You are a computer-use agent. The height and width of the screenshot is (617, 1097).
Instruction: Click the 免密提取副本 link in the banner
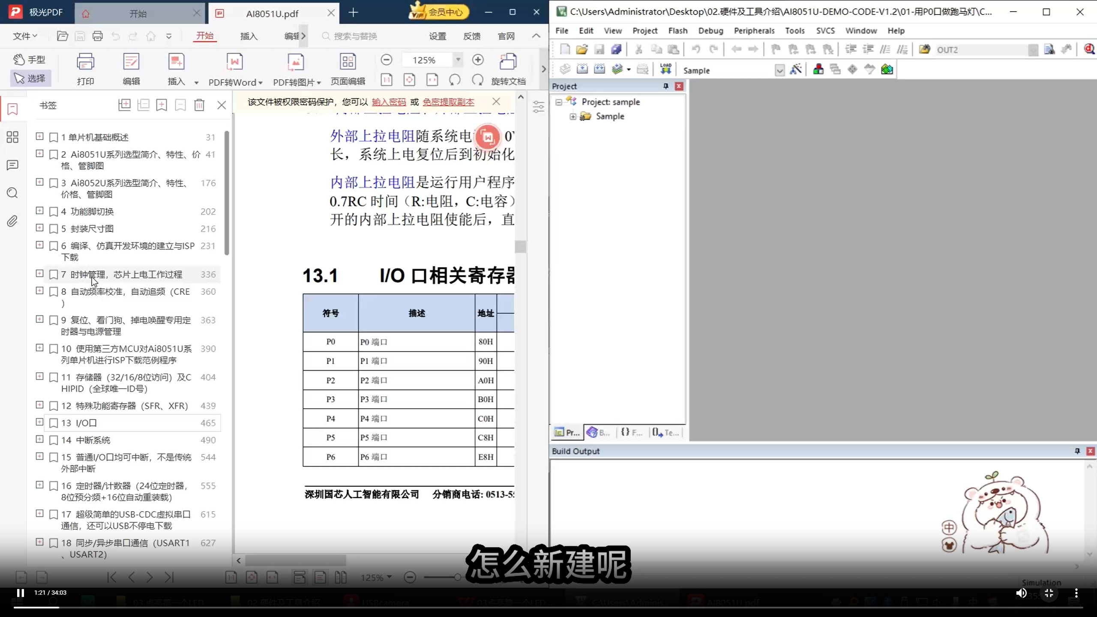[x=447, y=102]
